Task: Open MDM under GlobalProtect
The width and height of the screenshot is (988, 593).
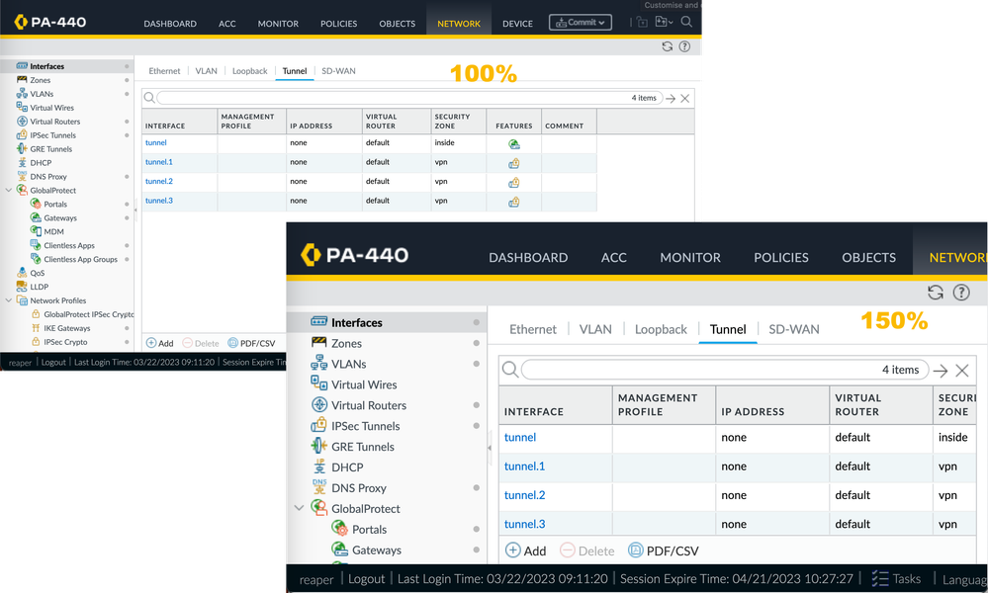Action: tap(53, 231)
